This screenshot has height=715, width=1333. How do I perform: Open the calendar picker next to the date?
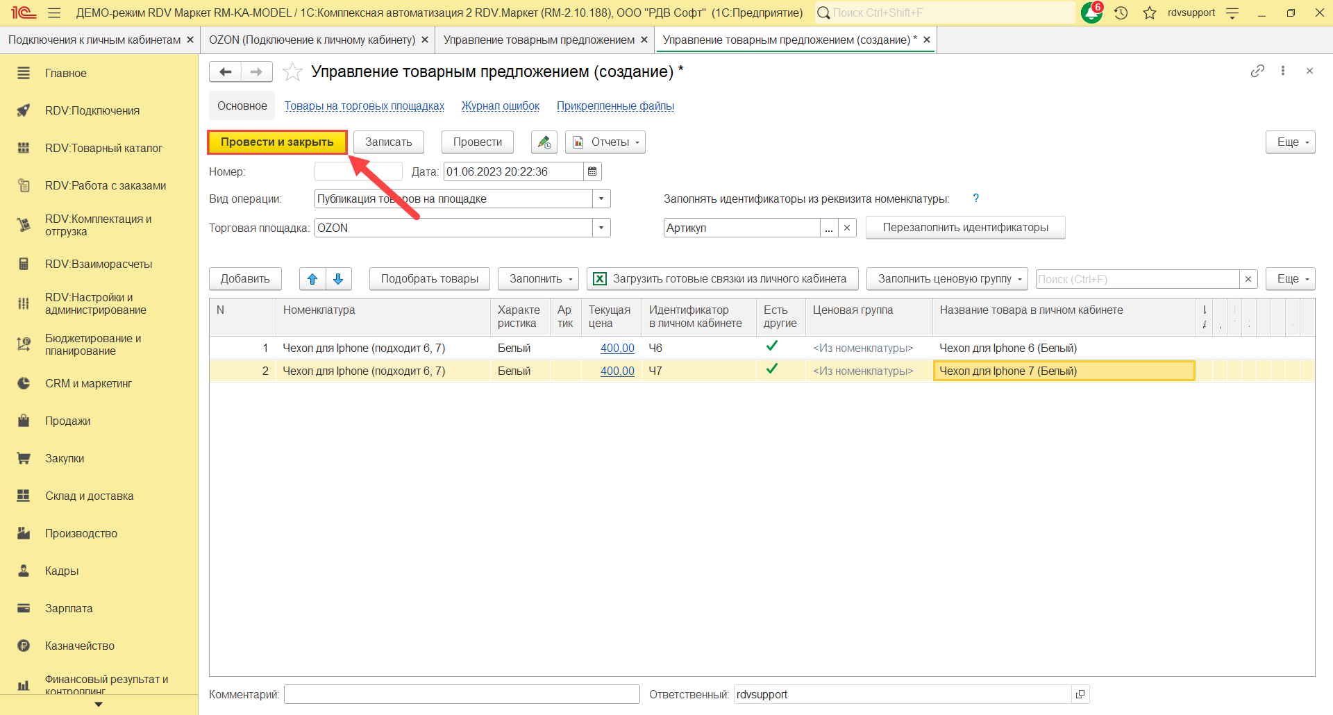pyautogui.click(x=592, y=171)
